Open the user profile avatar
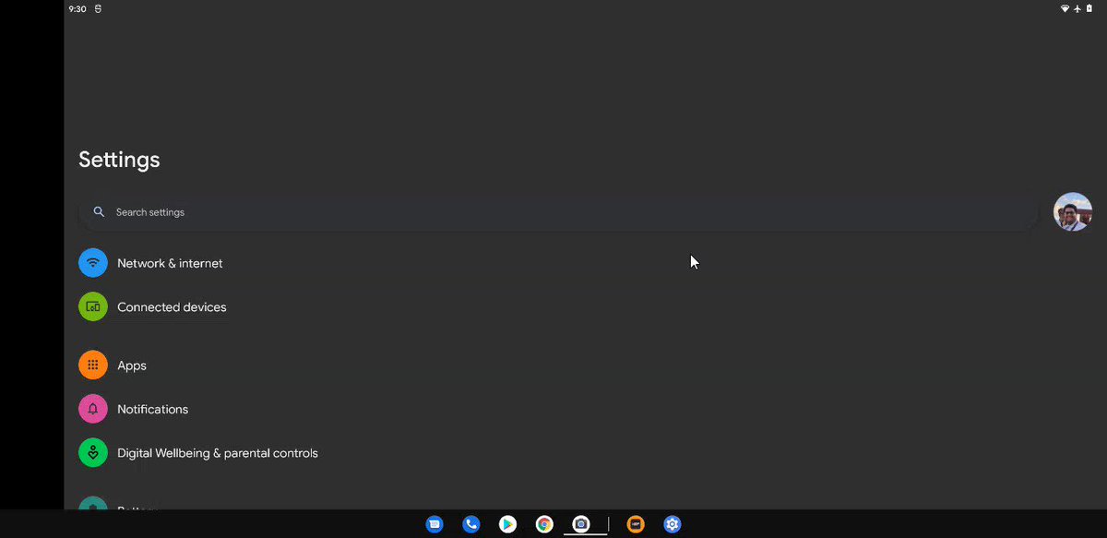The image size is (1107, 538). coord(1073,212)
